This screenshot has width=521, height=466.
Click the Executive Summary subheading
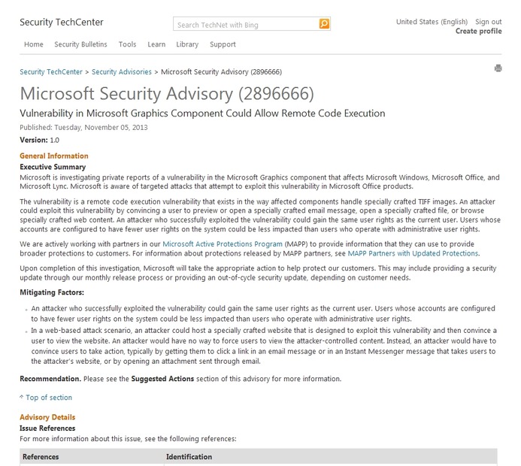tap(53, 167)
